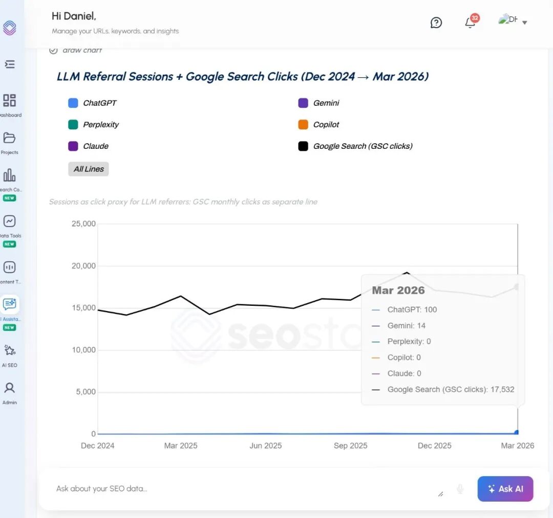The height and width of the screenshot is (518, 553).
Task: Open the AI SEO stars icon
Action: tap(9, 351)
